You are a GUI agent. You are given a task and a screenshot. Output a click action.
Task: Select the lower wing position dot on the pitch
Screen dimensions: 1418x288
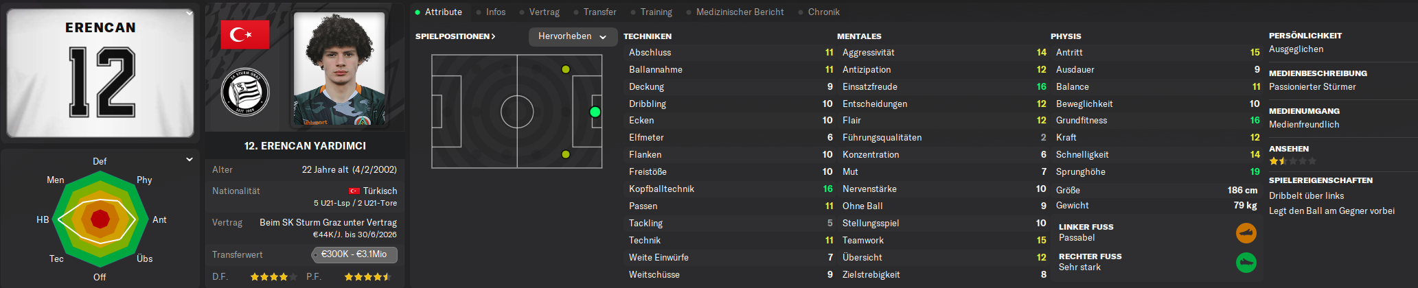coord(566,154)
